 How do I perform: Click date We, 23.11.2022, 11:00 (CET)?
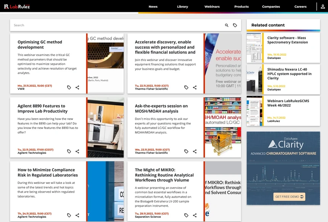coord(152,150)
